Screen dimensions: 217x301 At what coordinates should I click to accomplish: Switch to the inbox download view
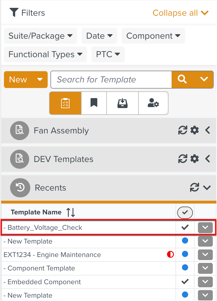pyautogui.click(x=123, y=103)
